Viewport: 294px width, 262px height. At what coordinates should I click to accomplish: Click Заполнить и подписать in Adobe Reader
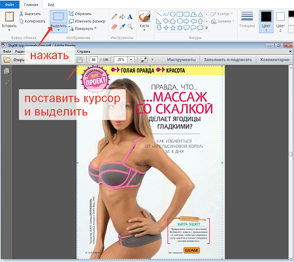[228, 59]
